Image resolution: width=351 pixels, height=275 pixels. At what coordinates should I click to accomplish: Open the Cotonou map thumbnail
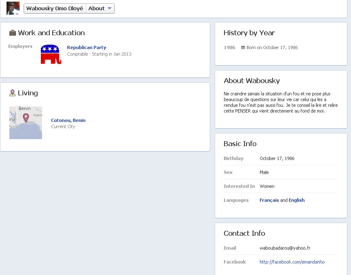(26, 123)
